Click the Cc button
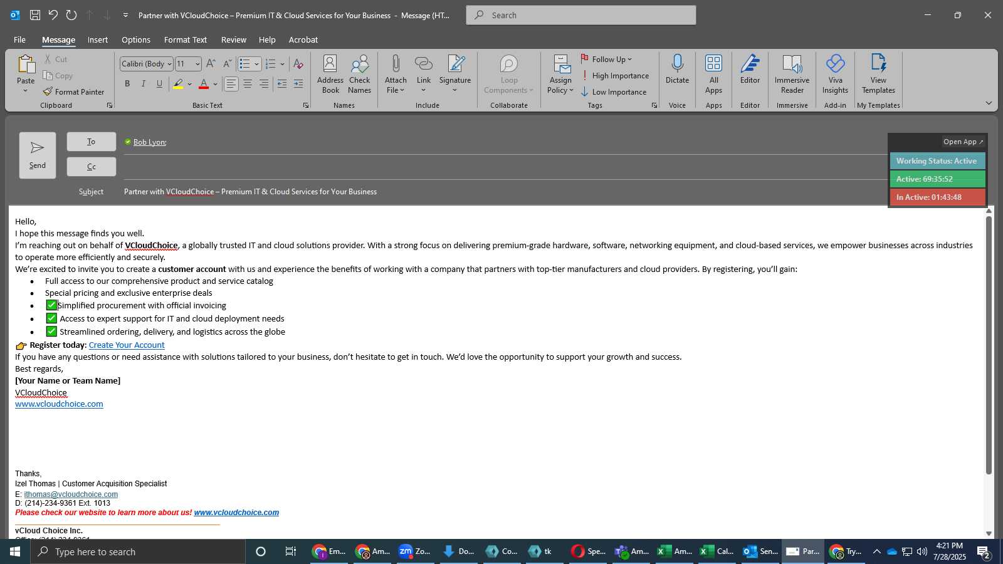 (x=92, y=167)
